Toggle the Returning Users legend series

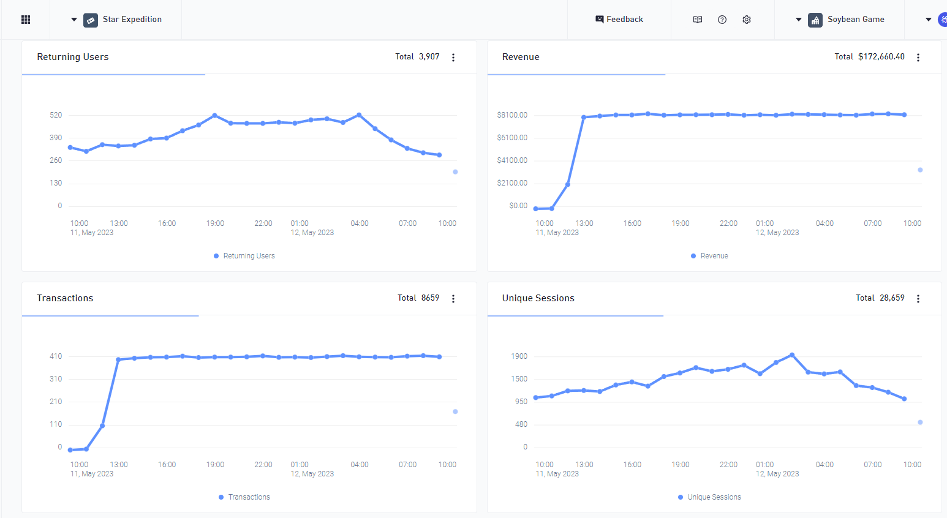point(244,256)
